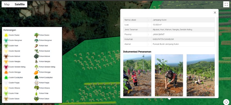This screenshot has height=105, width=231.
Task: Click the Pohon Sendok Keling tree icon
Action: [36, 67]
